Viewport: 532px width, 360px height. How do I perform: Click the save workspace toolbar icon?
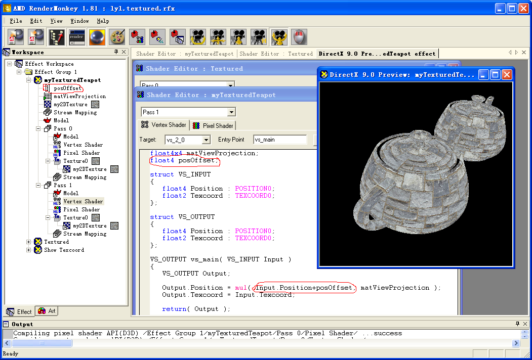pos(36,37)
